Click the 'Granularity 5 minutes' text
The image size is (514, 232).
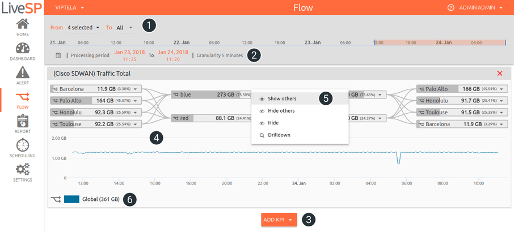coord(220,55)
